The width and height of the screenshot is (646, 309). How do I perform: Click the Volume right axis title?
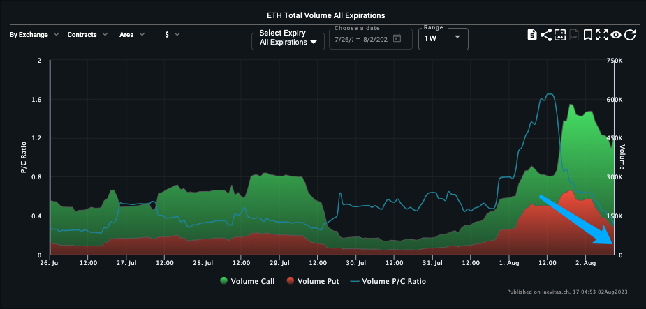622,157
